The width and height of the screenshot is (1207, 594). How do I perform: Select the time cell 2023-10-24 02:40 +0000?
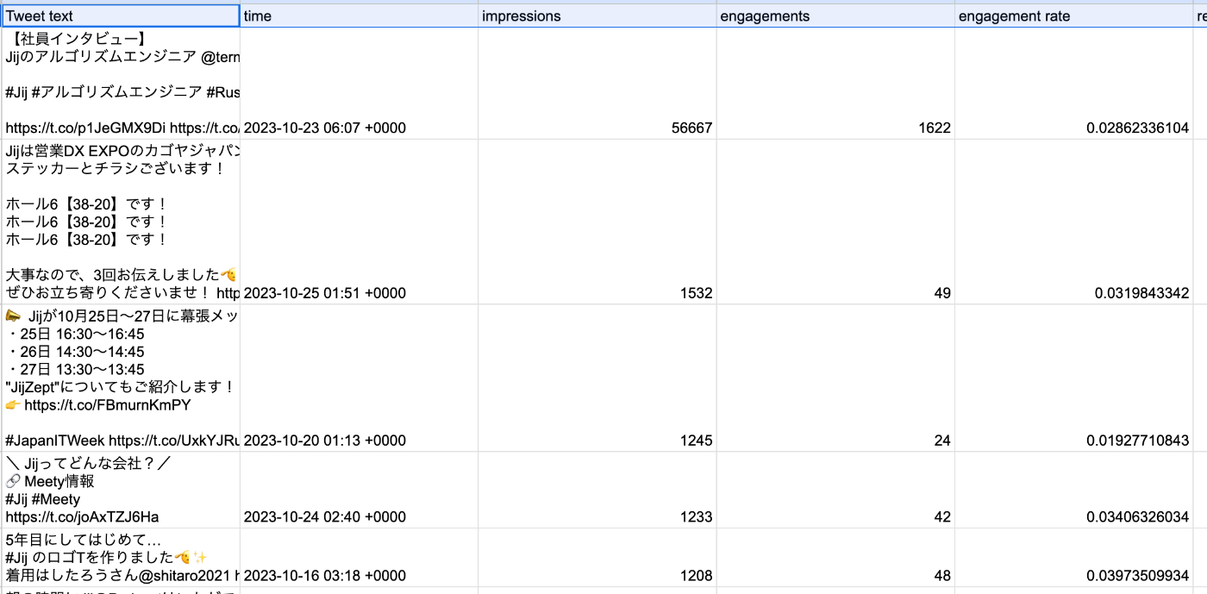[360, 490]
